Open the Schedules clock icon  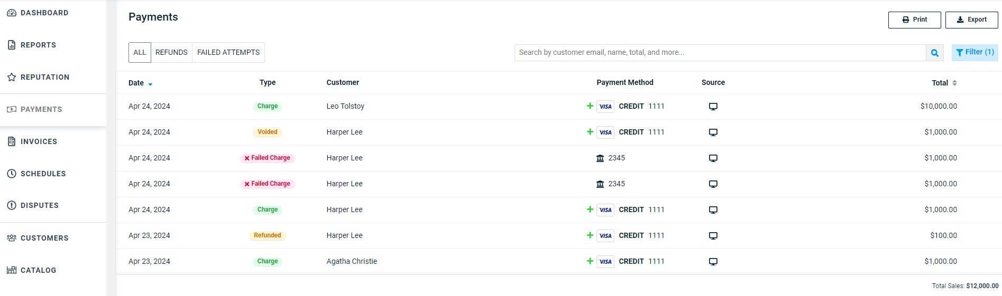(x=12, y=174)
